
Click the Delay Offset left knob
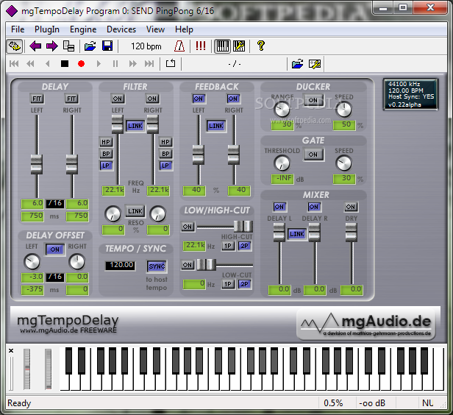click(32, 261)
